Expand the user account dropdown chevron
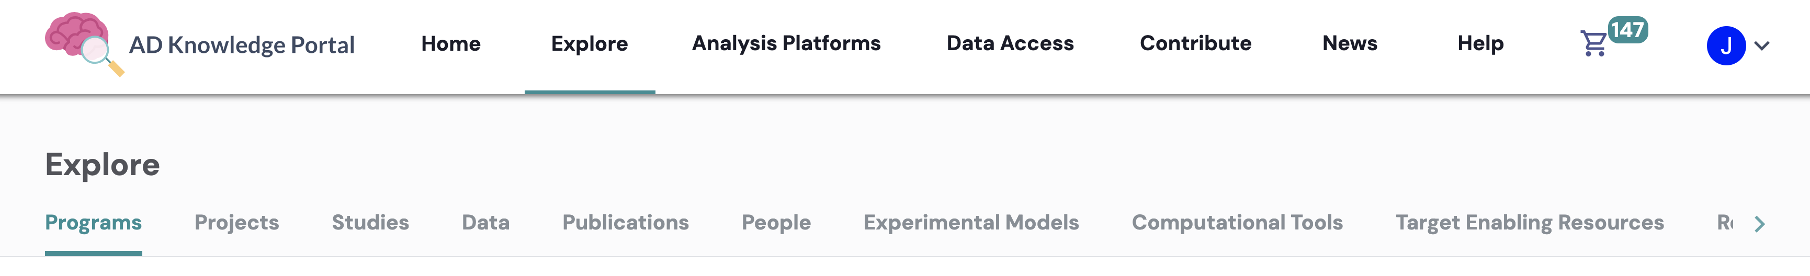This screenshot has width=1810, height=276. point(1761,45)
